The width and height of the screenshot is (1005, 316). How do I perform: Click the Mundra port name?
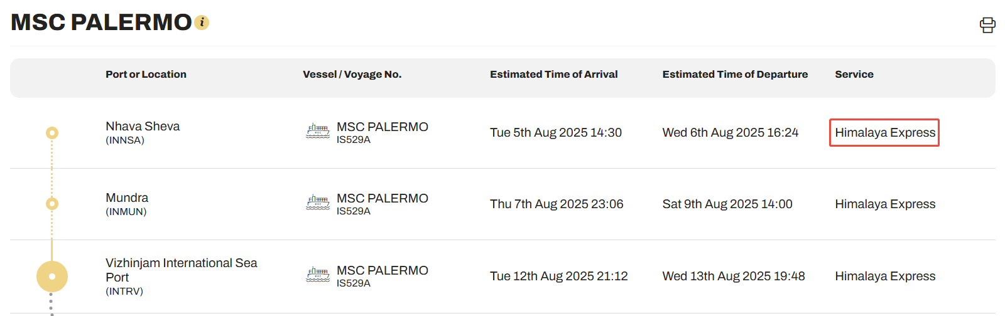(127, 198)
